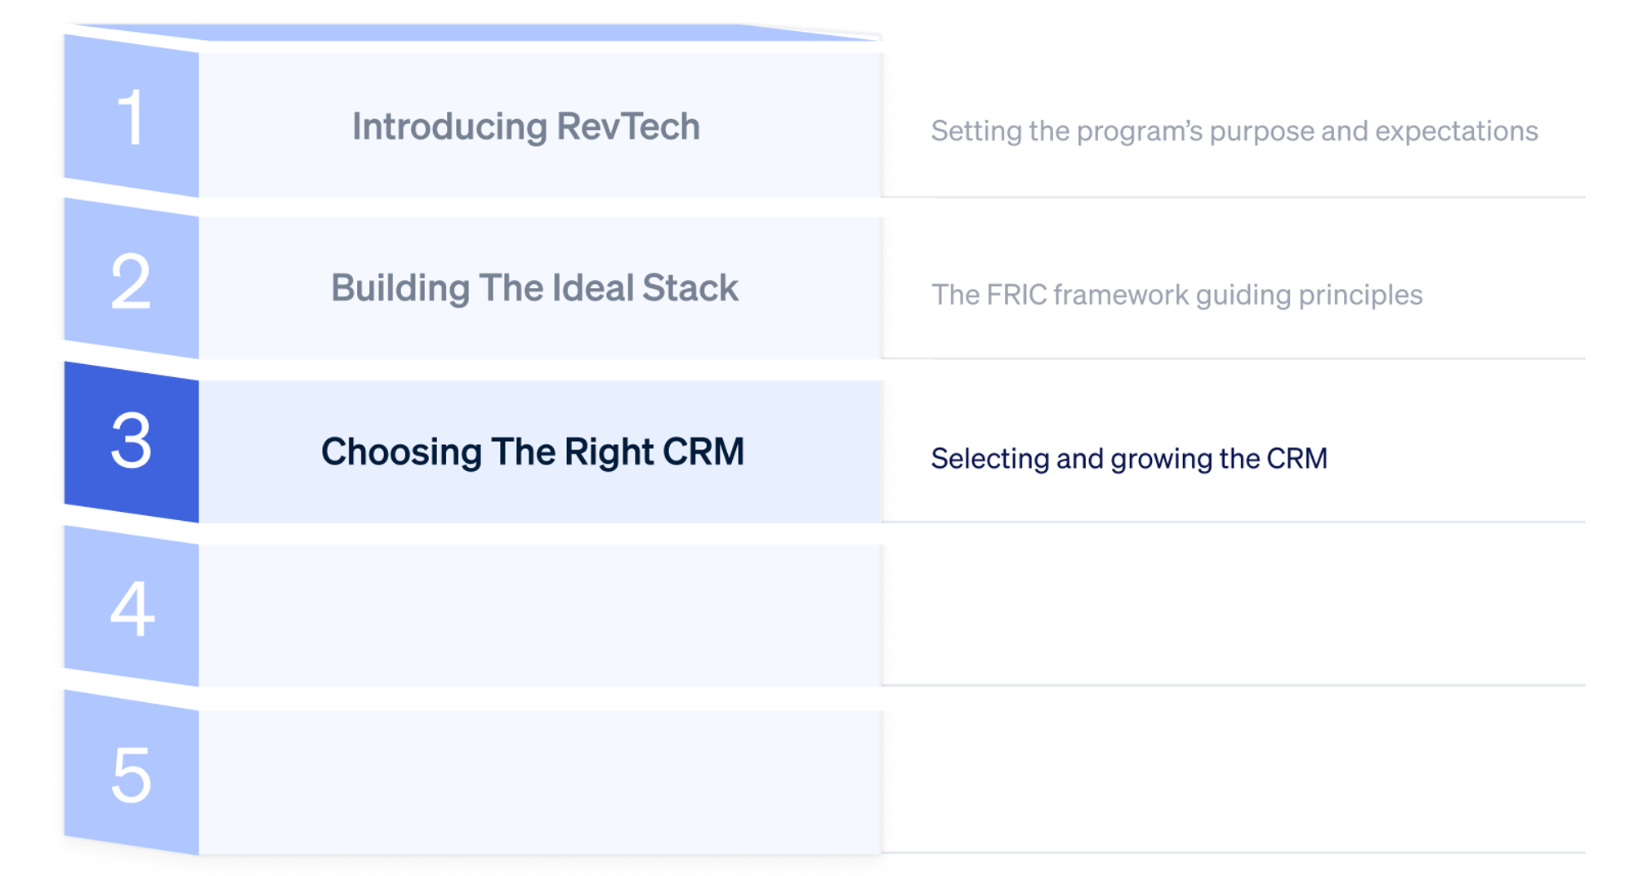Click the FRIC framework guiding principles text

(x=1176, y=295)
